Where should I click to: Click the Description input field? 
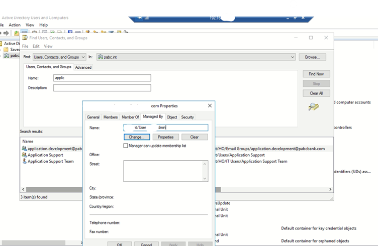[x=102, y=88]
